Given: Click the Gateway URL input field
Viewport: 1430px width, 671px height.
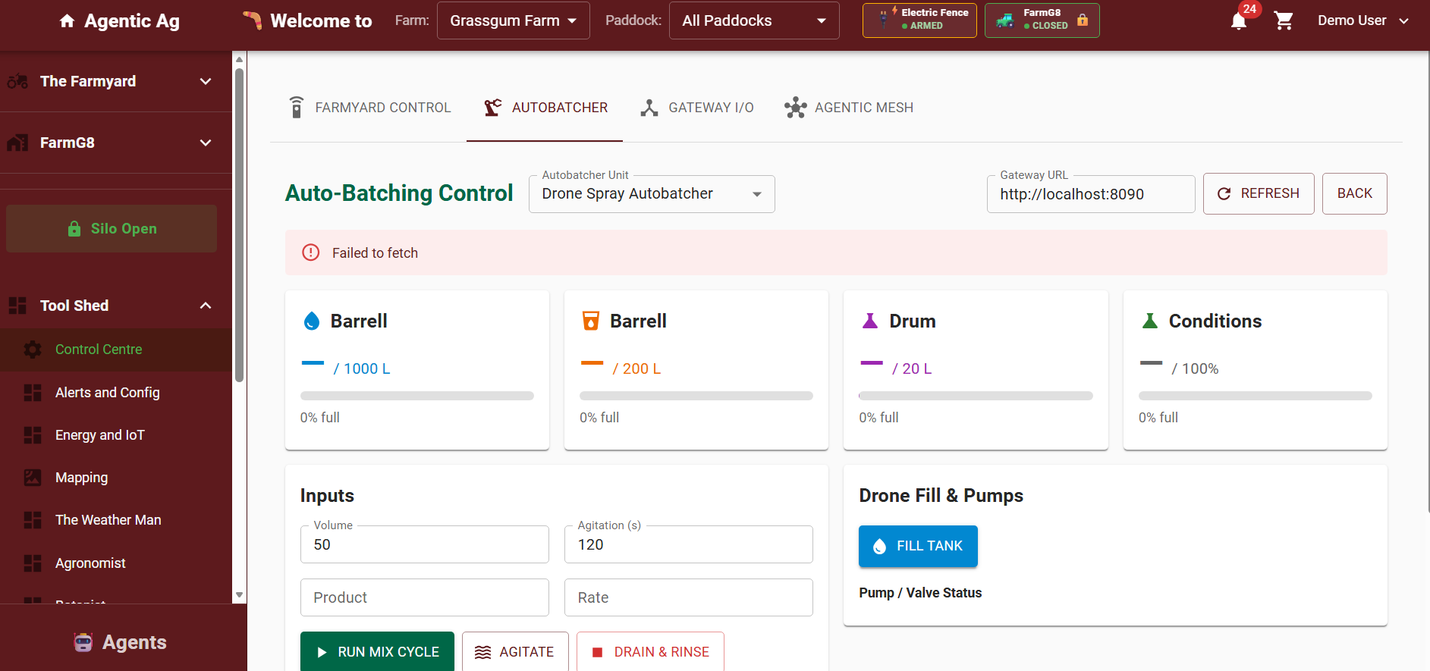Looking at the screenshot, I should (x=1091, y=194).
